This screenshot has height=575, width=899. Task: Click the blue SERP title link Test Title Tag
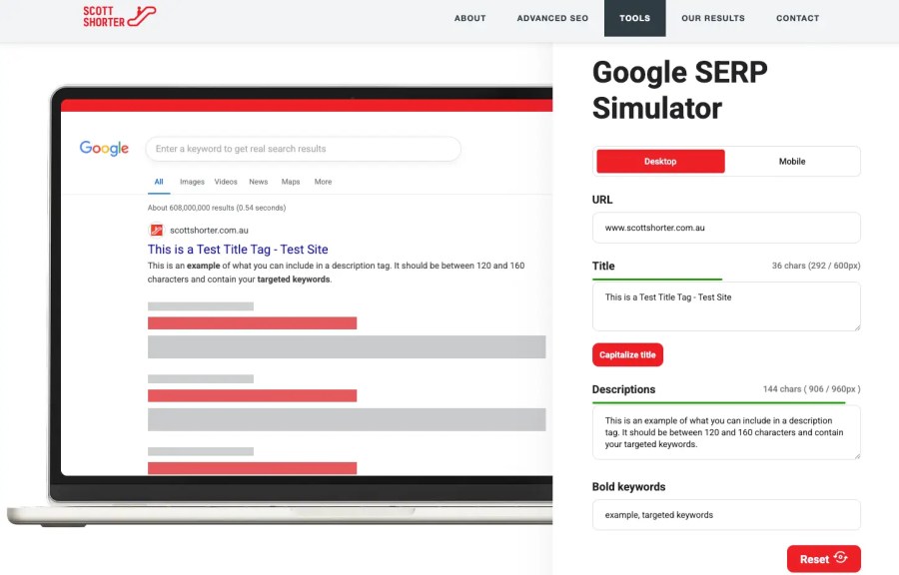click(x=238, y=249)
